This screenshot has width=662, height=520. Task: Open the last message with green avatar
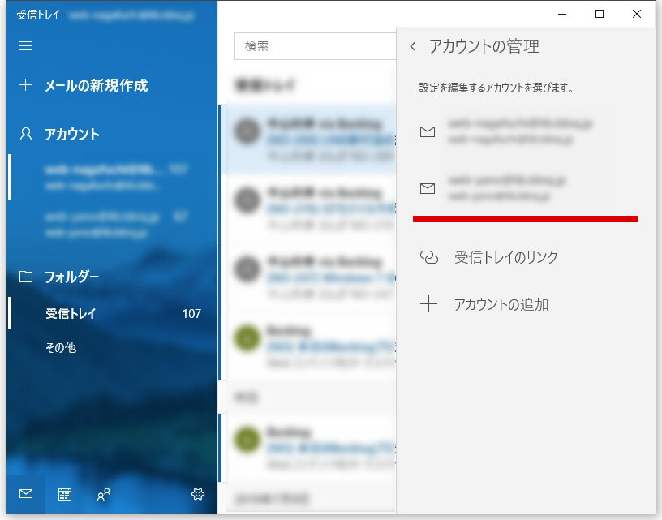point(307,448)
